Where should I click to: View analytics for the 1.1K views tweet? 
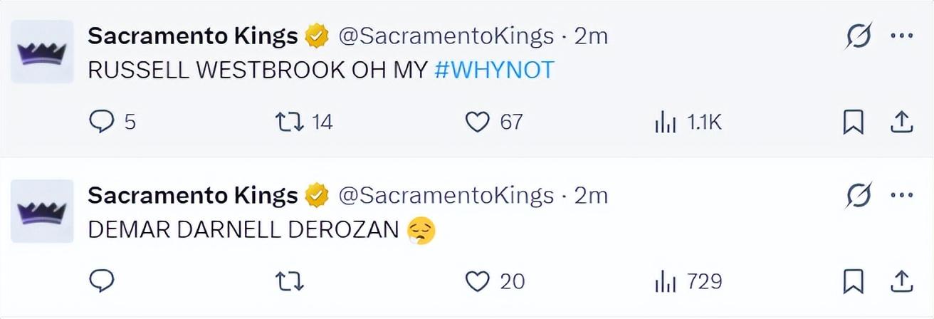pos(664,122)
